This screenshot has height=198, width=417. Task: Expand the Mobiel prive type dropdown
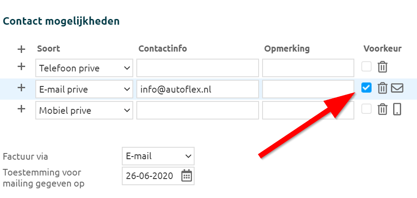(x=84, y=111)
